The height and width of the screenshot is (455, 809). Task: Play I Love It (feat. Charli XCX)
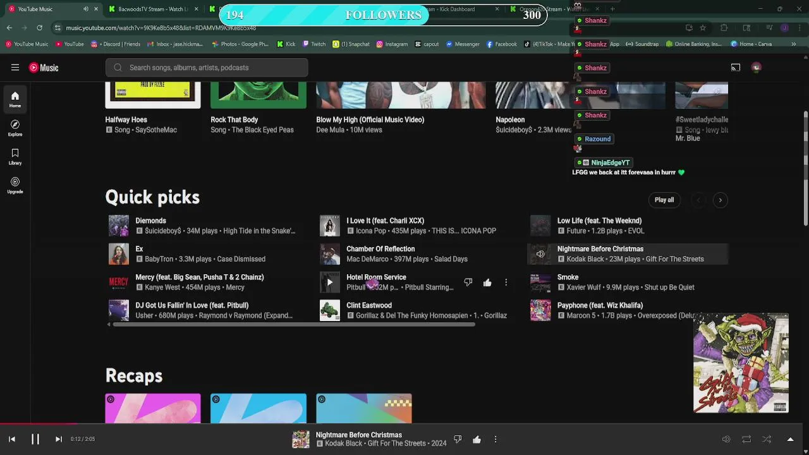(385, 221)
